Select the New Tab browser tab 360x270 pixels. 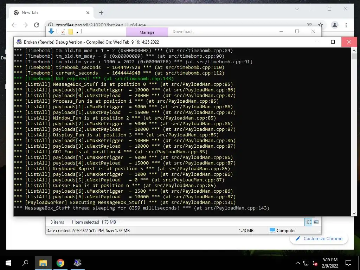click(51, 13)
